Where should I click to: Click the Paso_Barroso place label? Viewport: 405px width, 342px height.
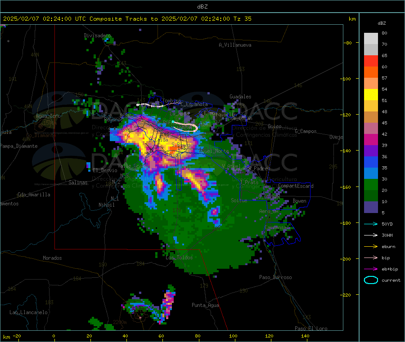[275, 277]
